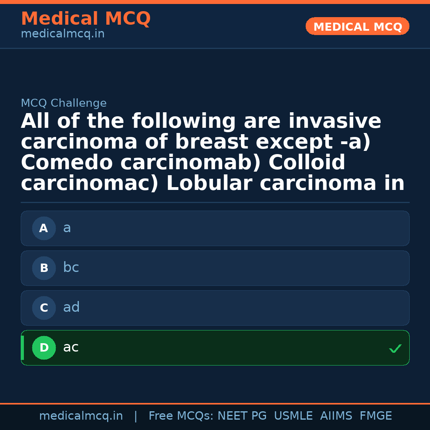Select the green D option badge
Image resolution: width=430 pixels, height=430 pixels.
point(44,348)
